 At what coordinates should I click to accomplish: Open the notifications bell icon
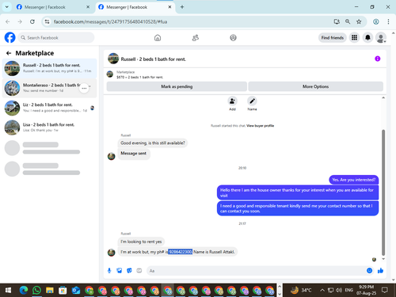click(x=367, y=38)
